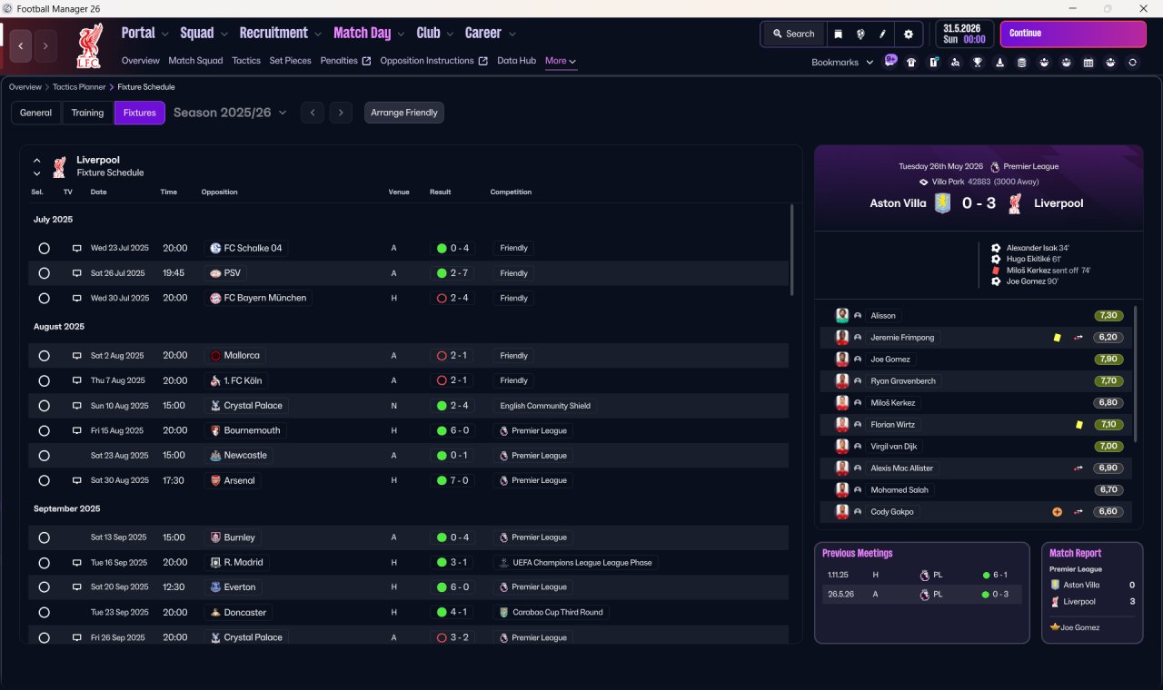Viewport: 1163px width, 690px height.
Task: Open the 9+ messages notification icon
Action: tap(890, 62)
